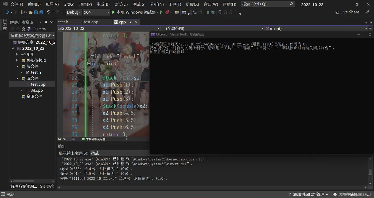Close the 源.cpp editor tab
The image size is (374, 198).
pyautogui.click(x=136, y=22)
